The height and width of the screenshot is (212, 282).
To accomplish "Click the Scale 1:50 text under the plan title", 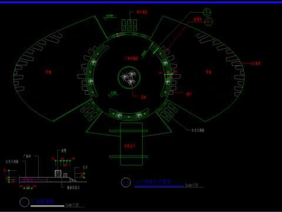I will 192,185.
